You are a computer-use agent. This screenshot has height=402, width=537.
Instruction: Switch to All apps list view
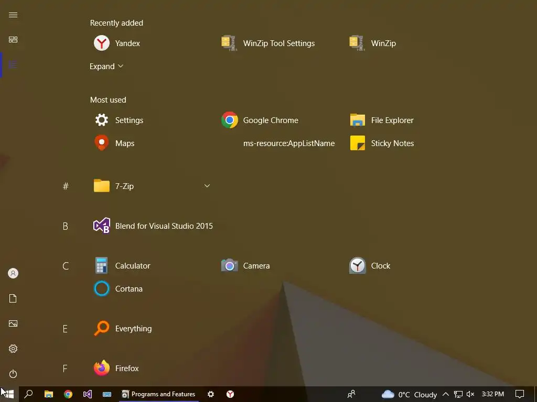click(13, 64)
